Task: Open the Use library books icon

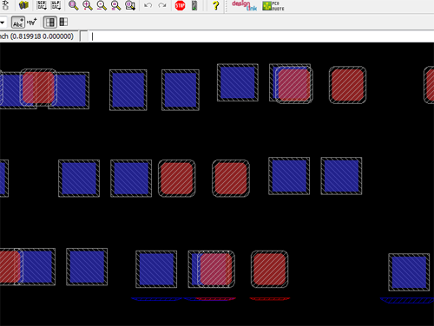Action: pyautogui.click(x=23, y=5)
